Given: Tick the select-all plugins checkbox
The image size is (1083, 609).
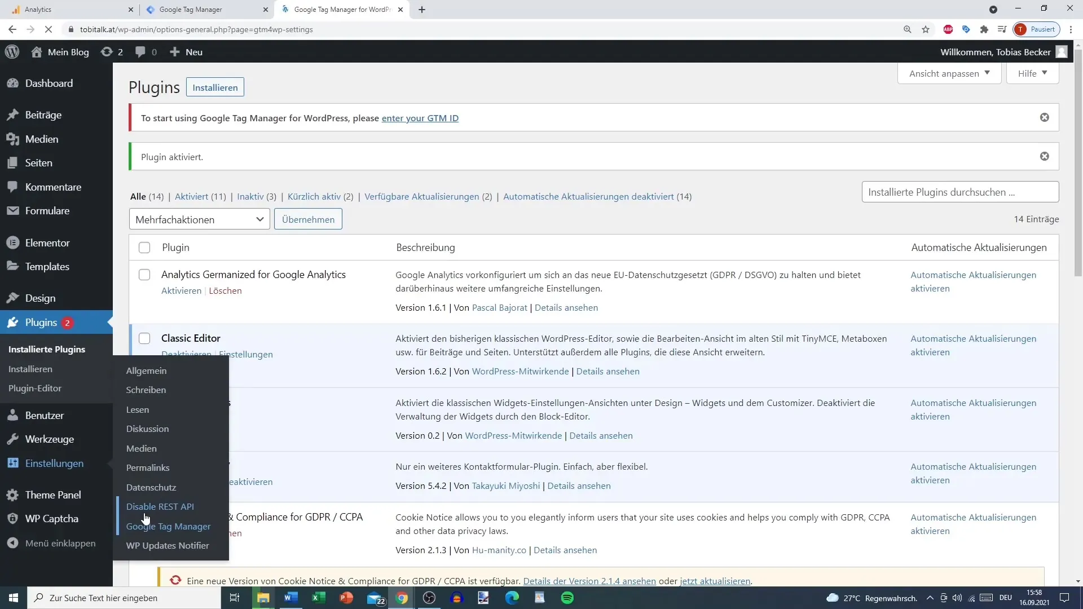Looking at the screenshot, I should 144,248.
